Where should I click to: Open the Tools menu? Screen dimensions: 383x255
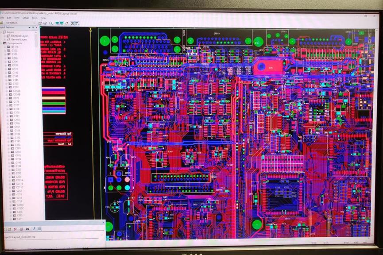pos(34,18)
